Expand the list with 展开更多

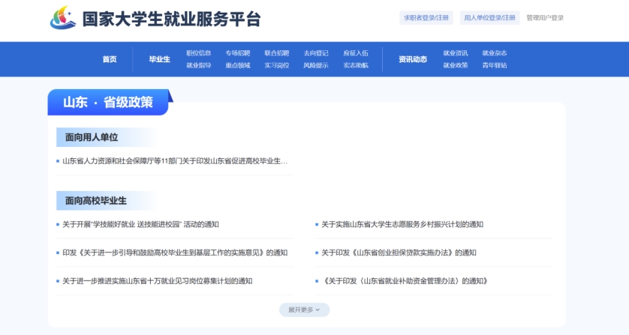point(304,310)
